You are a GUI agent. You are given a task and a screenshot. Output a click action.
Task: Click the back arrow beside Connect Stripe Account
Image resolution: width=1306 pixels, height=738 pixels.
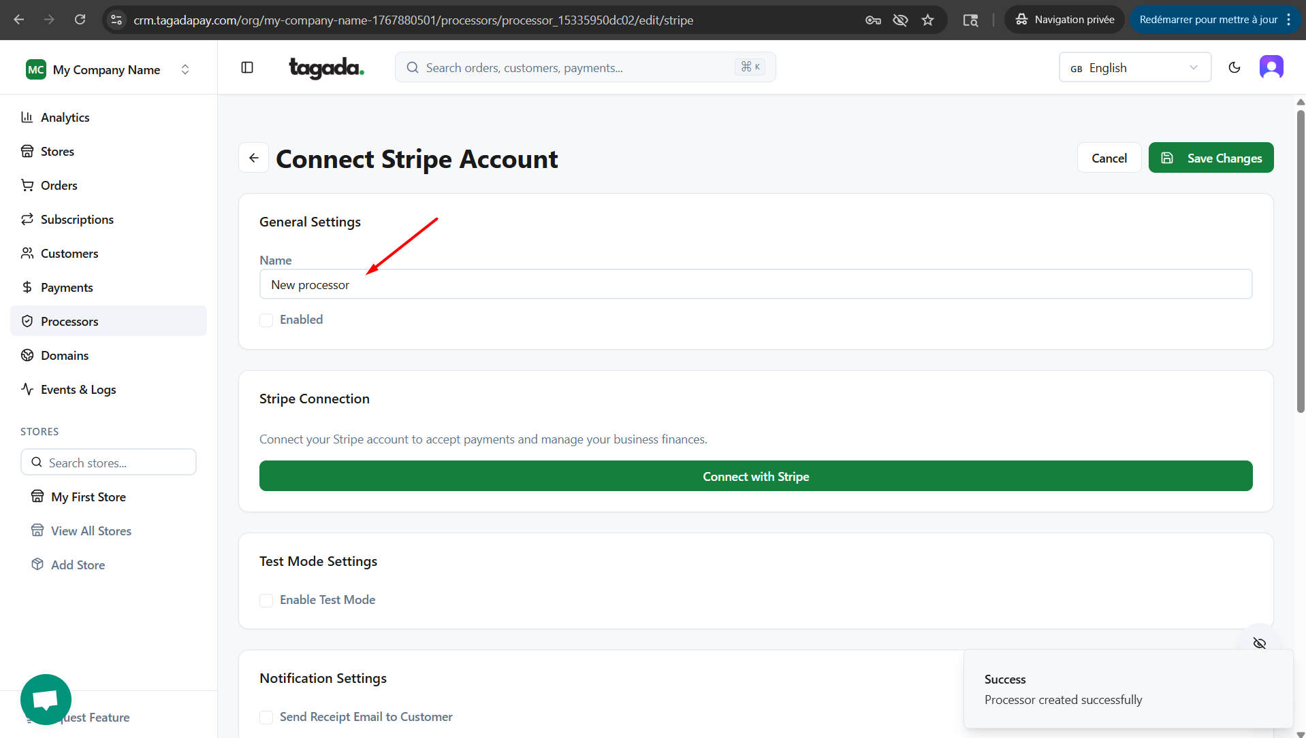(x=254, y=158)
